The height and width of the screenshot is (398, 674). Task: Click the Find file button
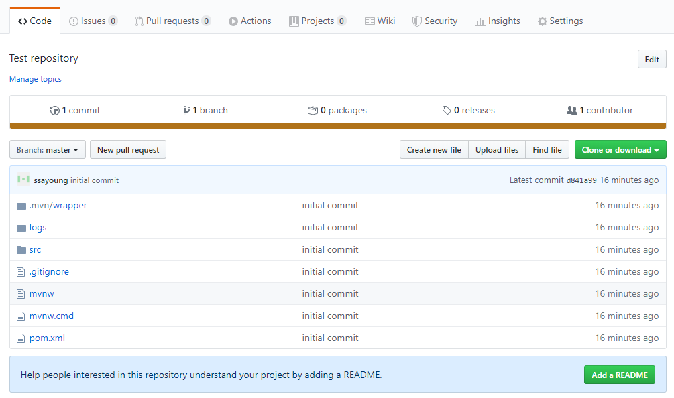547,150
